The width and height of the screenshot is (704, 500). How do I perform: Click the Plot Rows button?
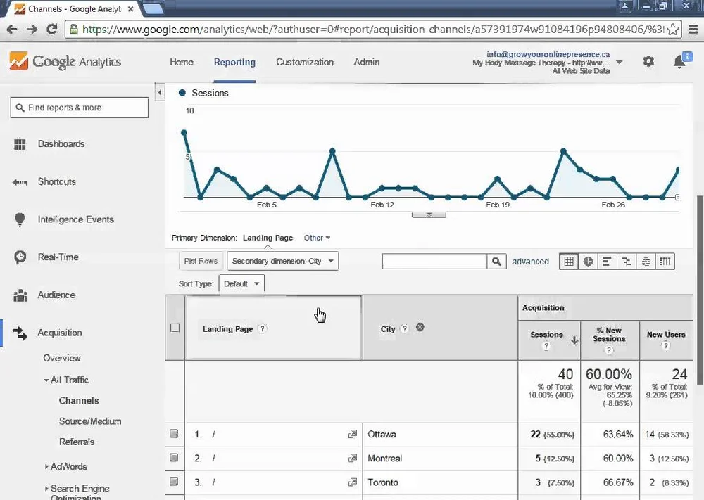pyautogui.click(x=201, y=261)
